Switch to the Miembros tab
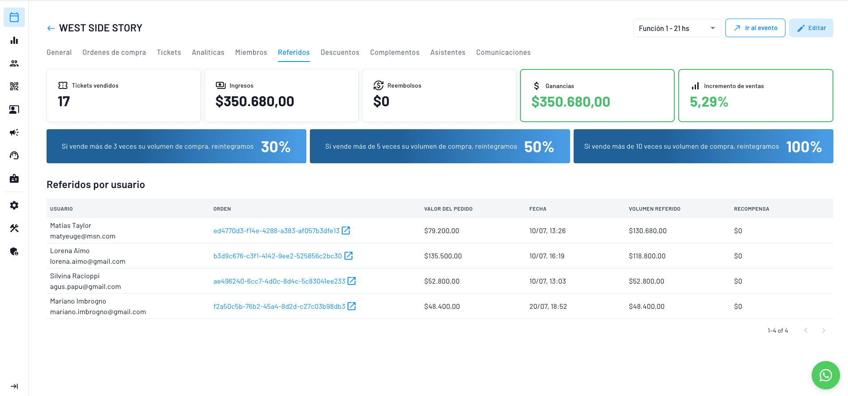 coord(251,52)
